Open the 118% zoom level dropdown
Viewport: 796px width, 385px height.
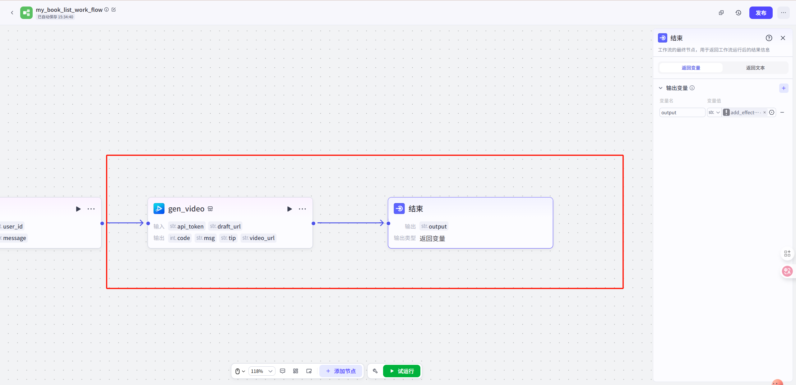pos(261,371)
